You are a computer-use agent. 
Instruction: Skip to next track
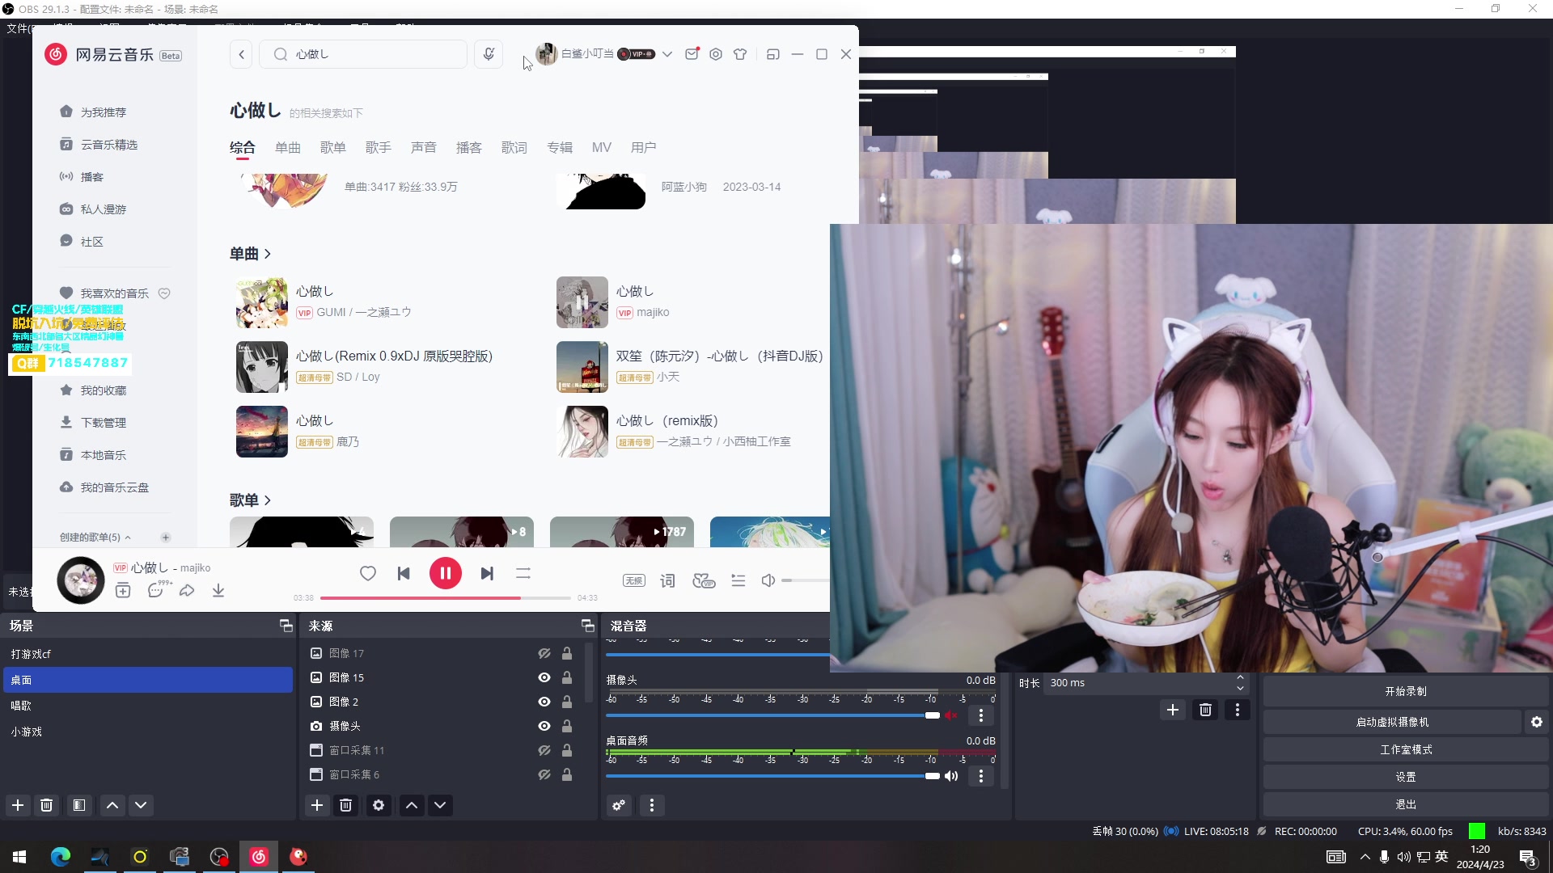487,573
